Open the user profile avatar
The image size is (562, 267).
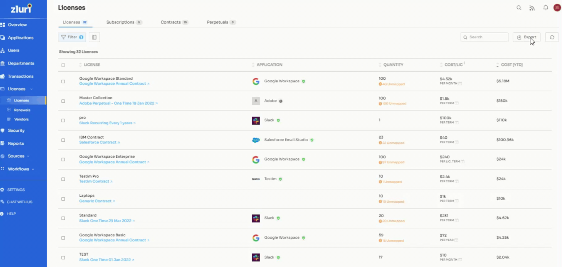557,7
